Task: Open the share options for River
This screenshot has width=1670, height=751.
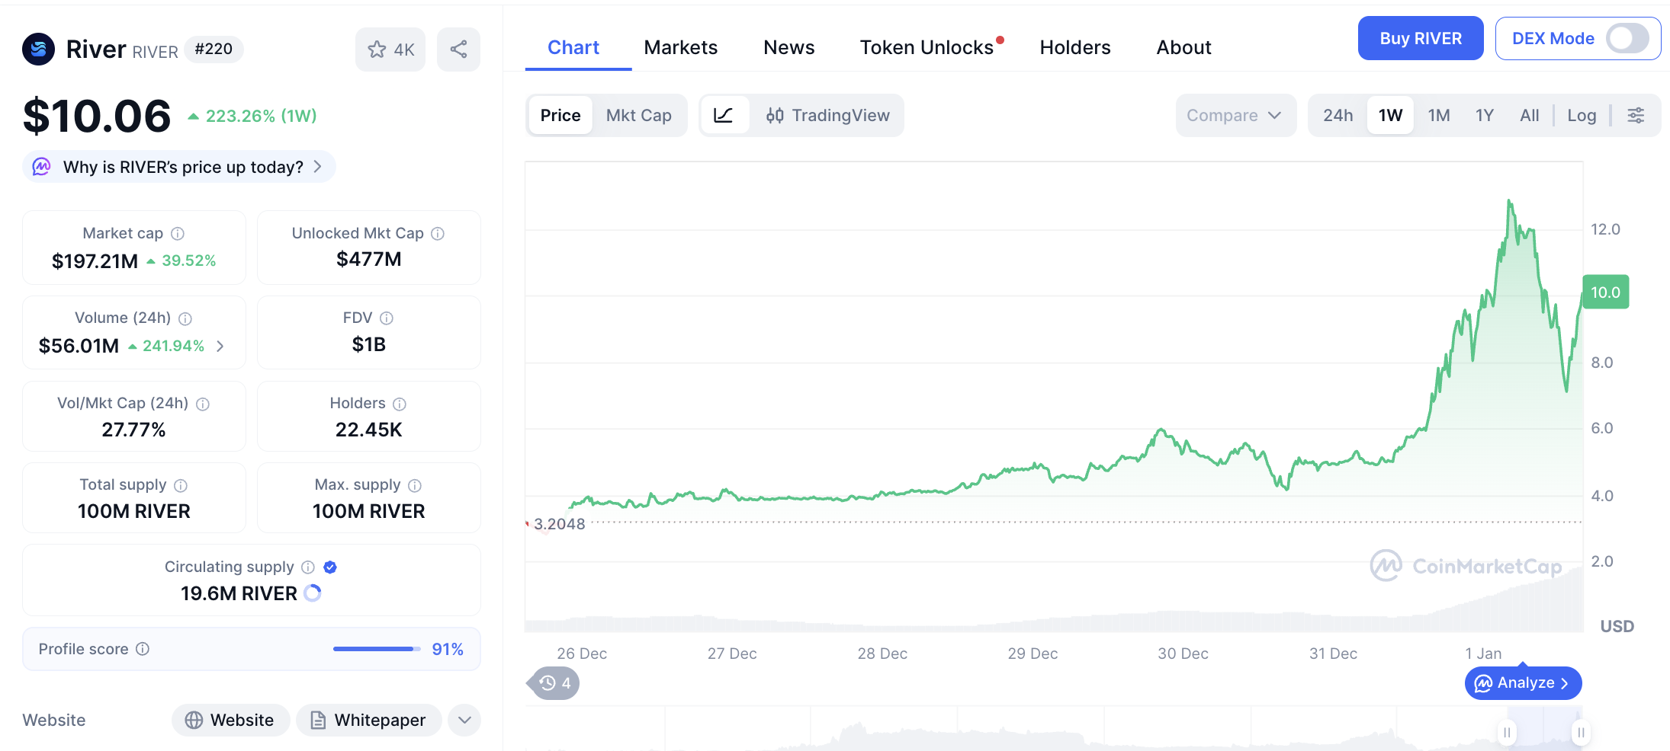Action: coord(458,49)
